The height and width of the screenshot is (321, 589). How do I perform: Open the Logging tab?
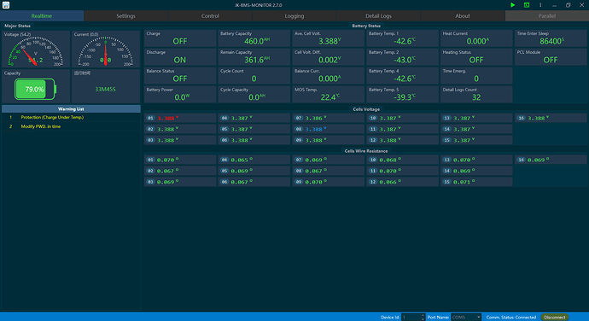294,15
